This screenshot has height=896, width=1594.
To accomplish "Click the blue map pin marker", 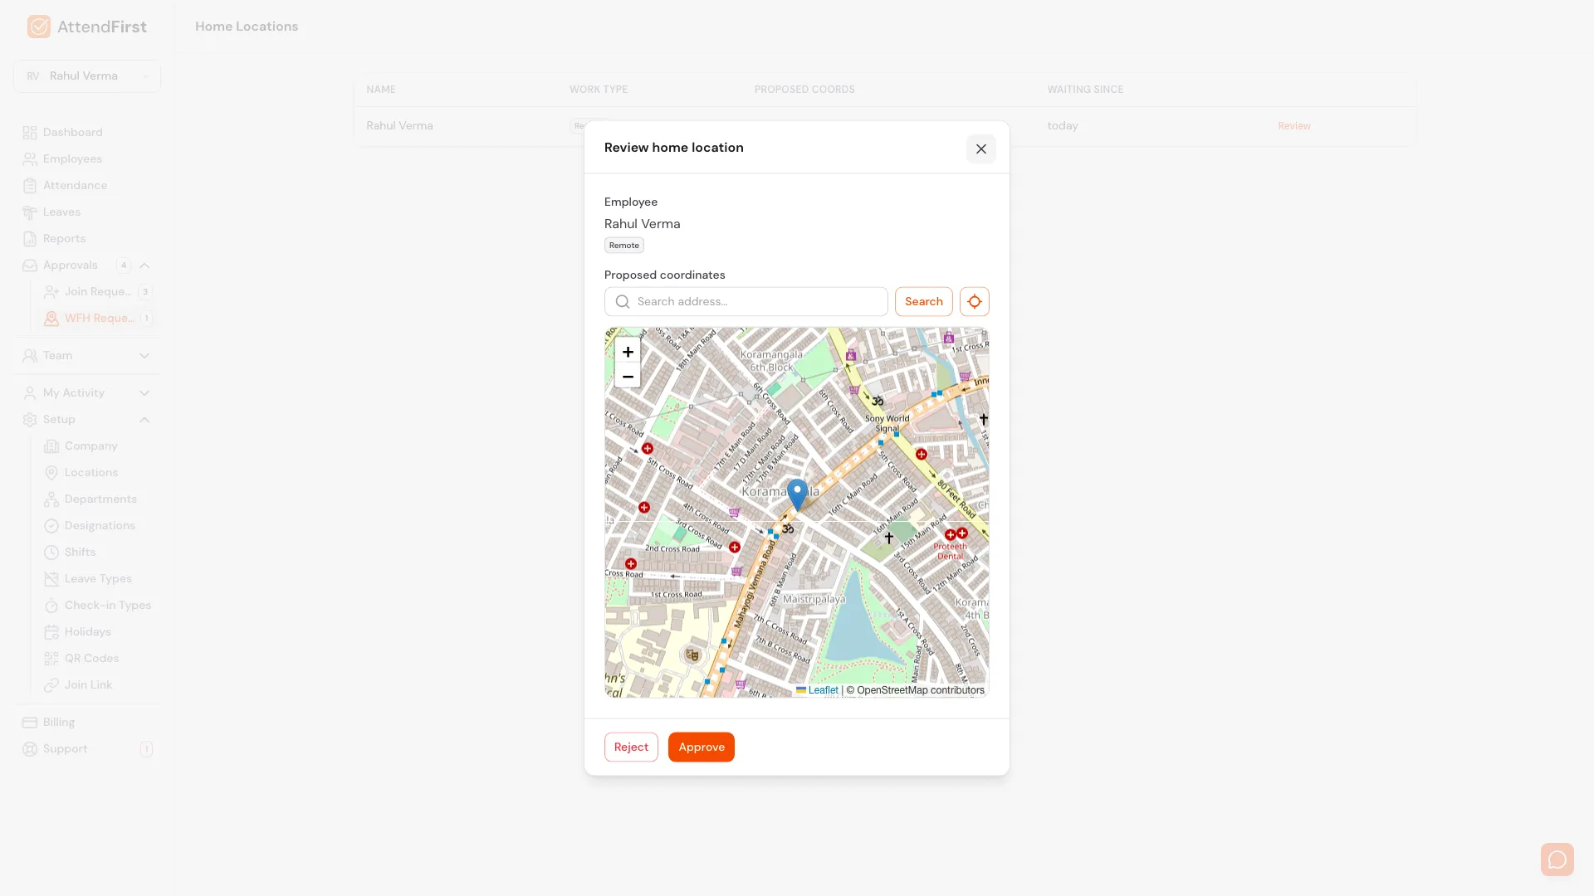I will (x=797, y=494).
